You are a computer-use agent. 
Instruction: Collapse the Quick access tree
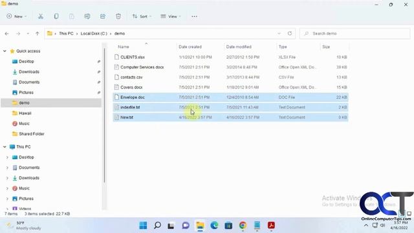[x=5, y=51]
